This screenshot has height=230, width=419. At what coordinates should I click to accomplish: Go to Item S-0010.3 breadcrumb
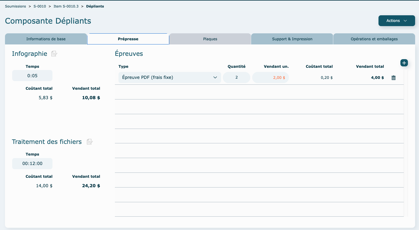[x=66, y=6]
